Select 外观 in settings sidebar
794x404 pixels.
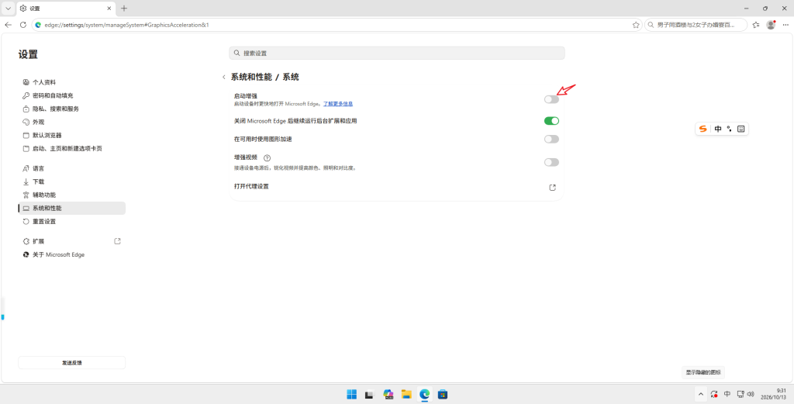click(72, 122)
